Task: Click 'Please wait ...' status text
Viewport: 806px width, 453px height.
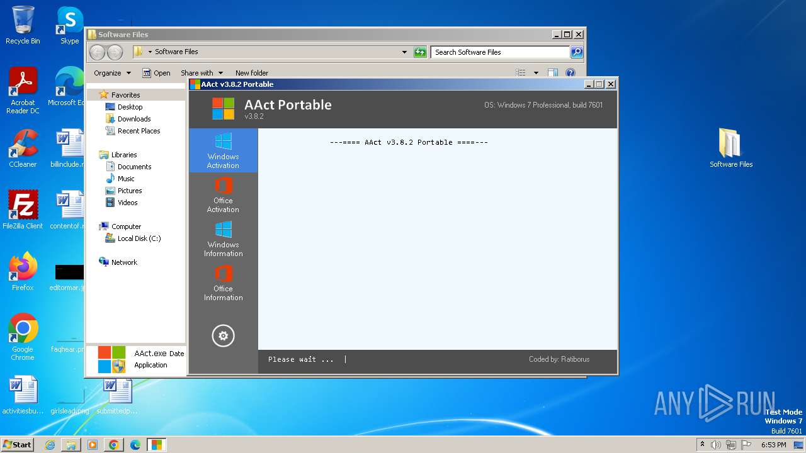Action: tap(301, 359)
